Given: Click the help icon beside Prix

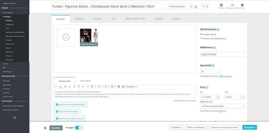Looking at the screenshot, I should pyautogui.click(x=207, y=87).
